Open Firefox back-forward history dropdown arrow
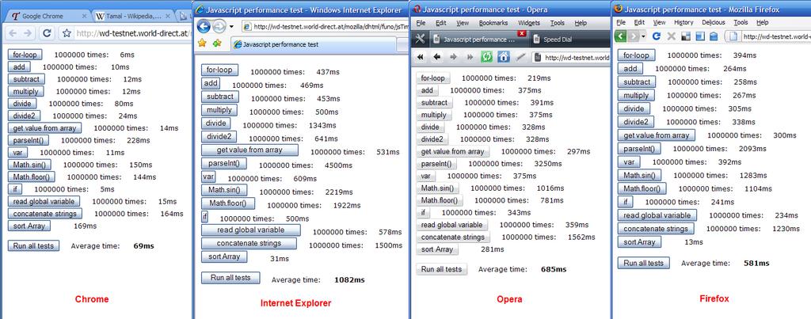Screen dimensions: 811x319 [646, 36]
